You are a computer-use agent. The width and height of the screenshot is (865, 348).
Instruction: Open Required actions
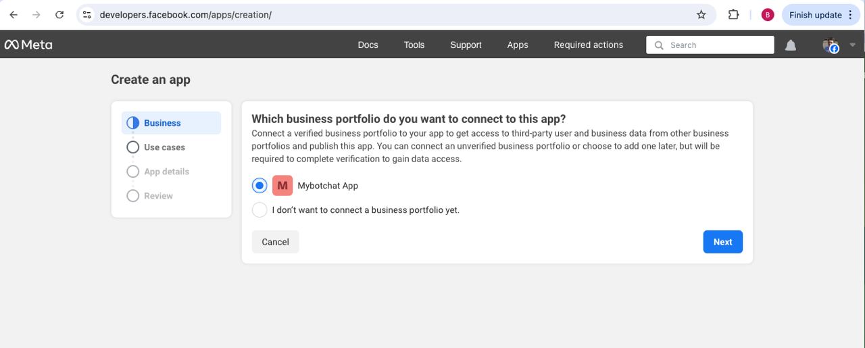pyautogui.click(x=589, y=45)
